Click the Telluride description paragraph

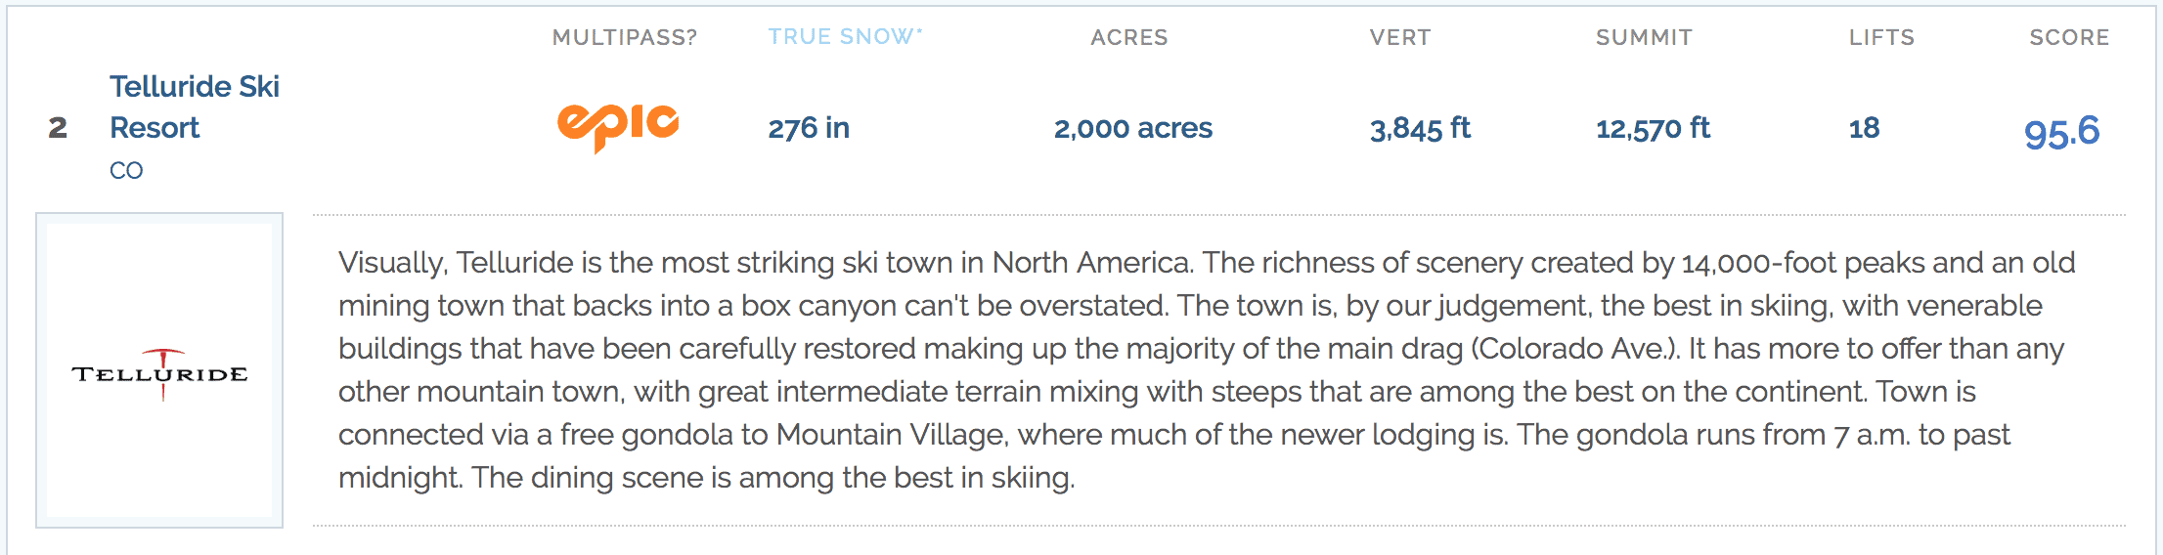[1207, 369]
